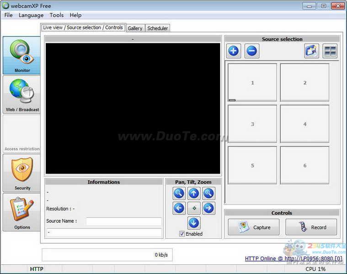
Task: Click the Record button
Action: (311, 227)
